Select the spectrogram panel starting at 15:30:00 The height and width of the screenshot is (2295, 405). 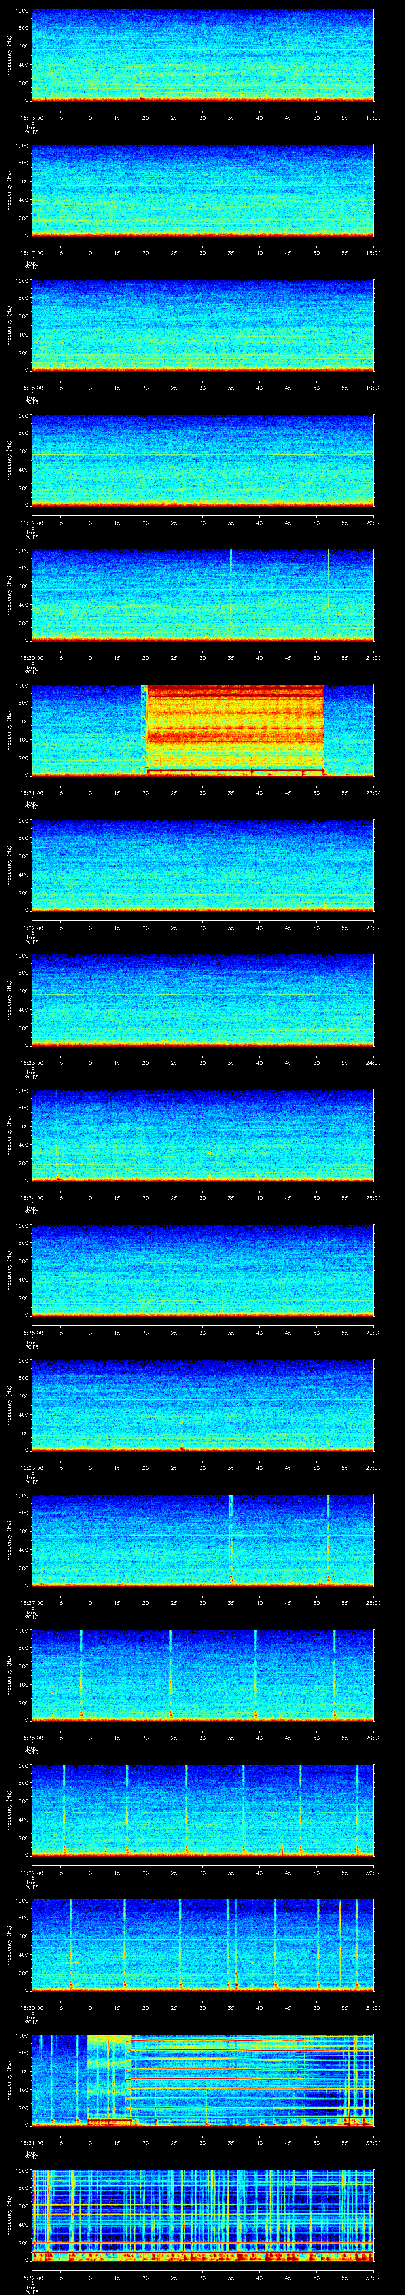coord(202,1945)
